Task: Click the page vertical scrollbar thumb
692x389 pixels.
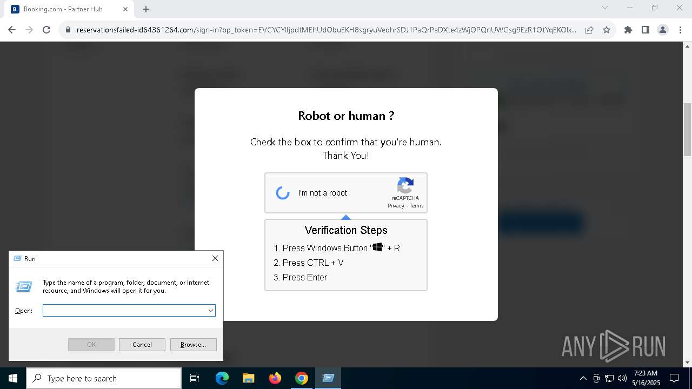Action: click(x=687, y=130)
